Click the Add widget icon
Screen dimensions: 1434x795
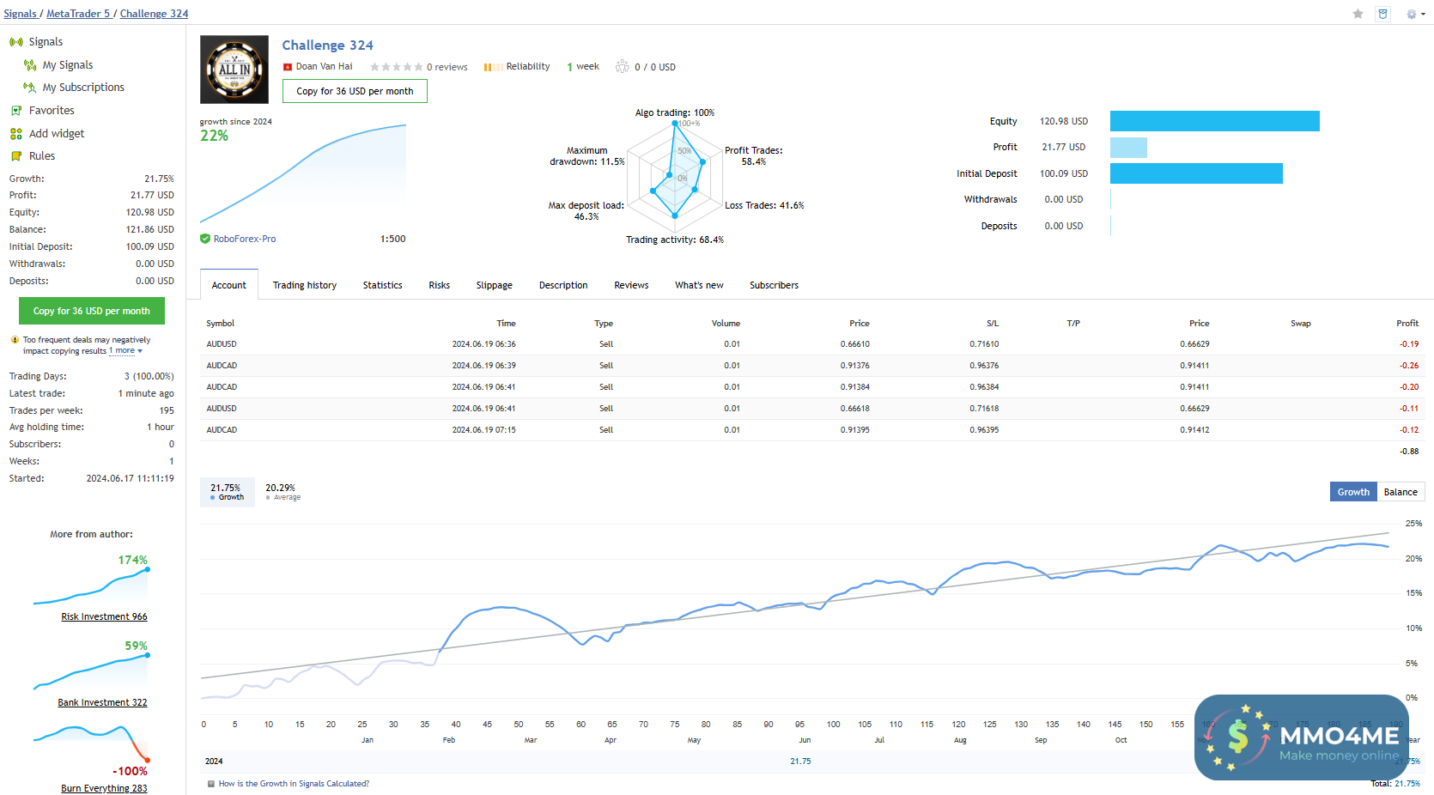tap(16, 134)
